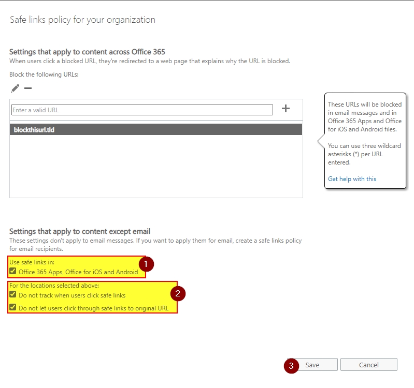Click the red annotation marker numbered 1
This screenshot has height=388, width=414.
146,264
